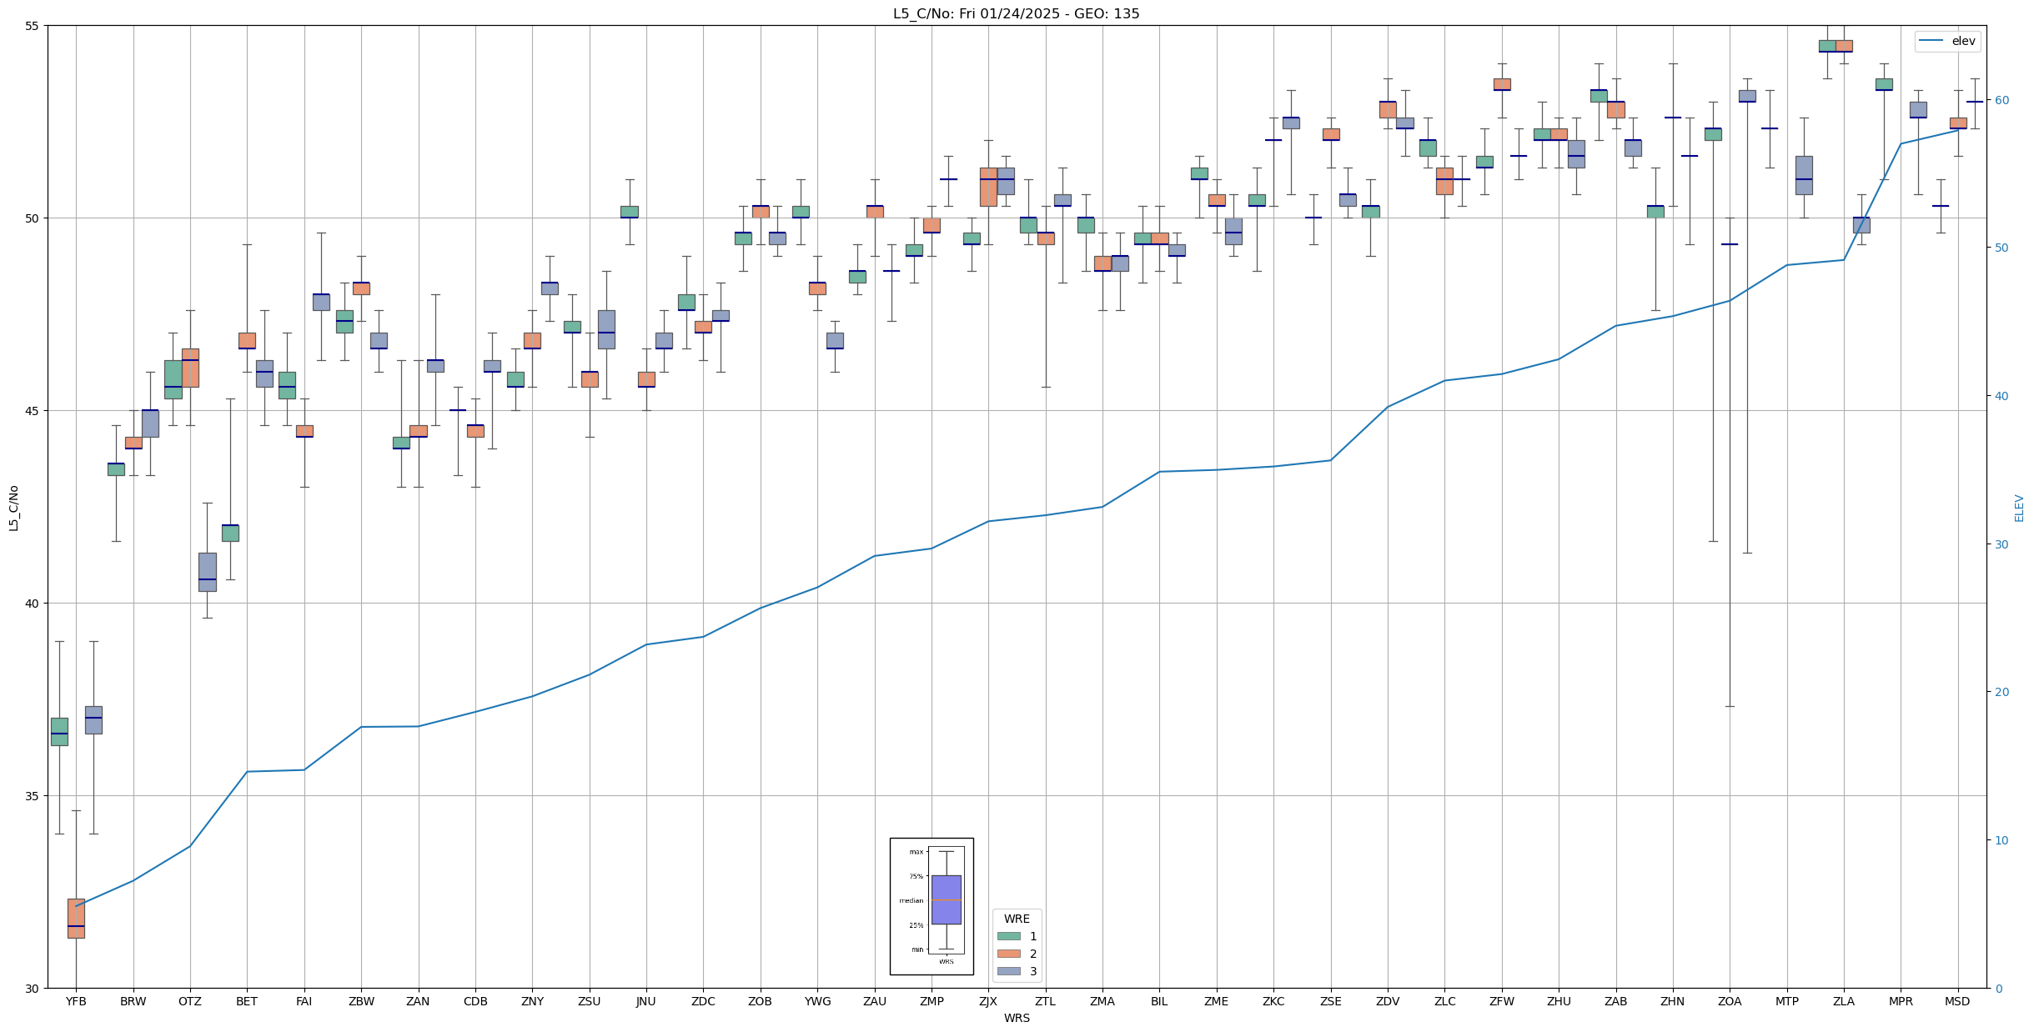Click the 60 tick on elevation axis
Image resolution: width=2034 pixels, height=1032 pixels.
[2001, 100]
